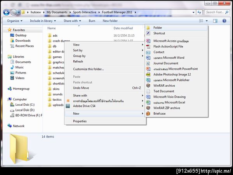
Task: Click hutoew breadcrumb in address bar
Action: (36, 12)
